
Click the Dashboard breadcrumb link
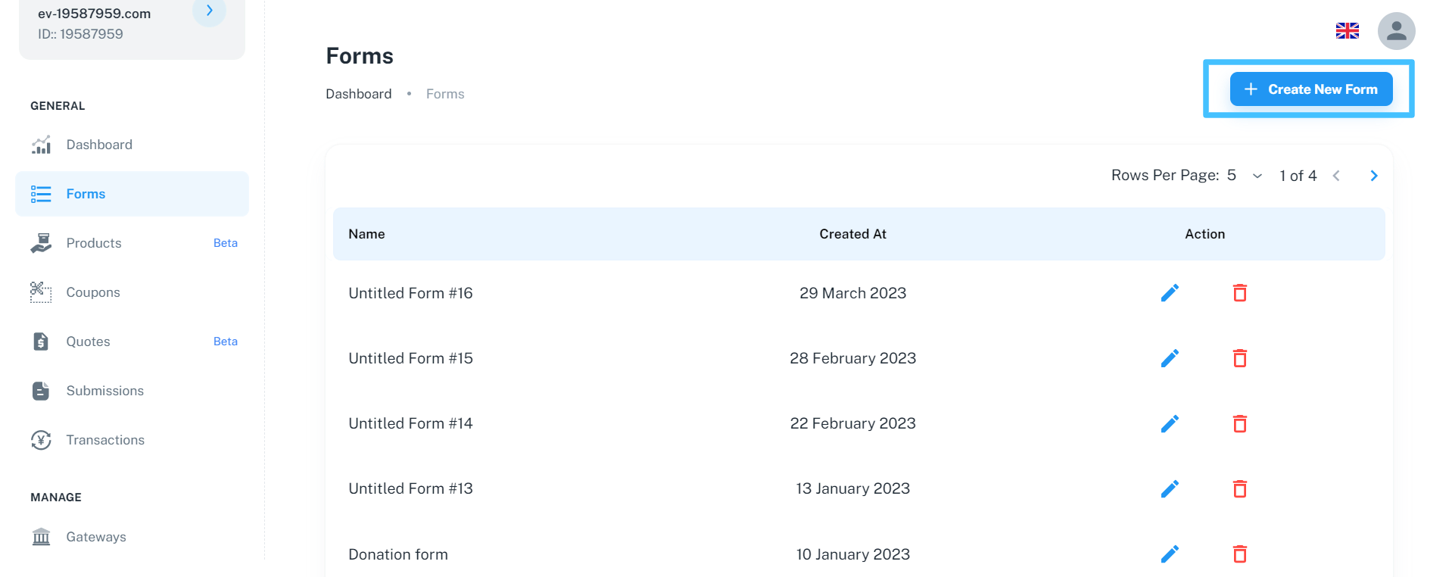click(x=359, y=94)
